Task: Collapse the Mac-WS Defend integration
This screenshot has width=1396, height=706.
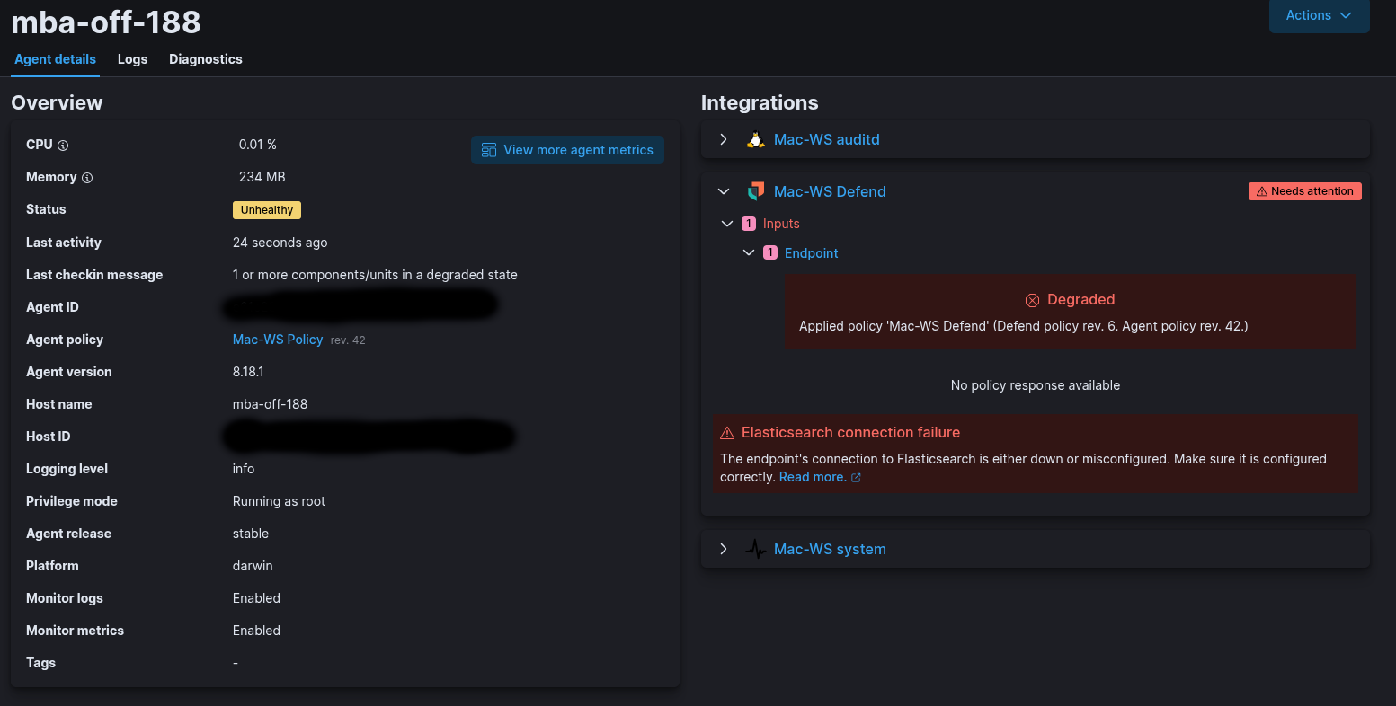Action: pyautogui.click(x=724, y=191)
